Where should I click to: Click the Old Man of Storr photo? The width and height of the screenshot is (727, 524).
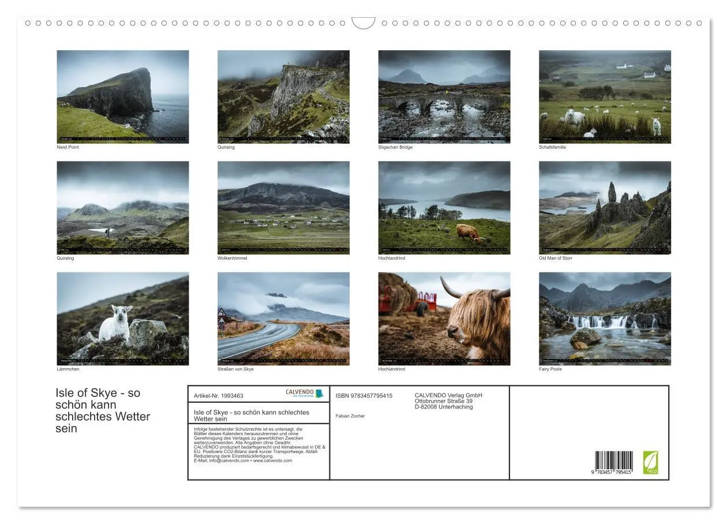(x=605, y=207)
